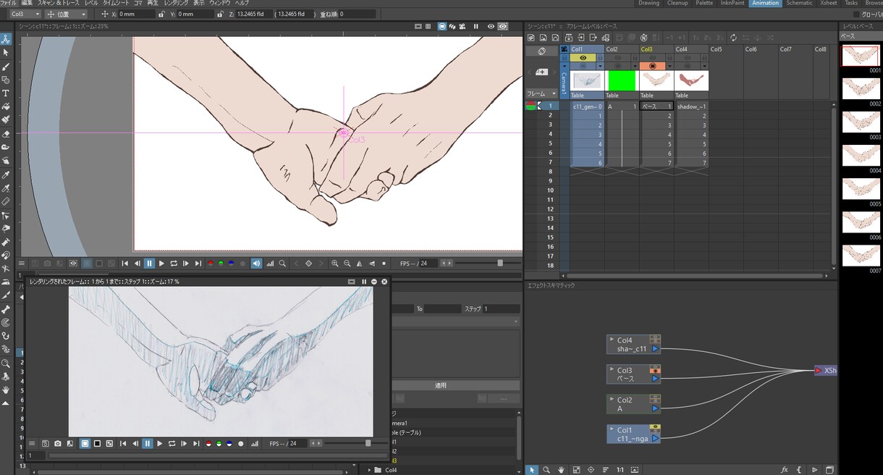This screenshot has width=883, height=475.
Task: Switch to the Schematic room tab
Action: click(799, 4)
